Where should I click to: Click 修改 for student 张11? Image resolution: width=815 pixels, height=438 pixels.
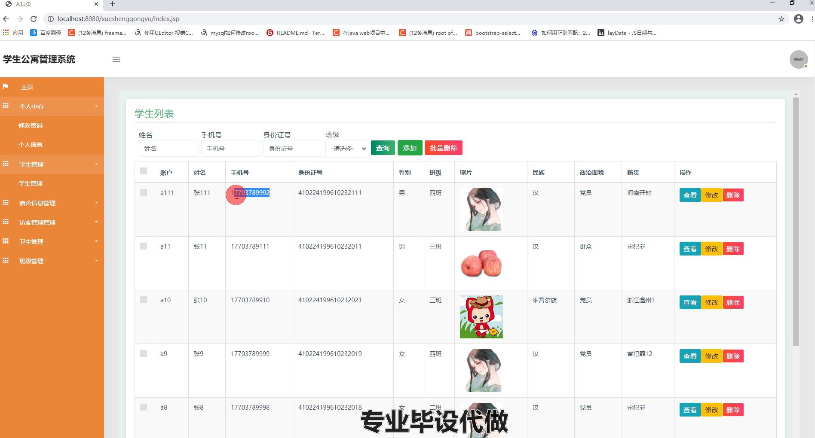[x=711, y=249]
